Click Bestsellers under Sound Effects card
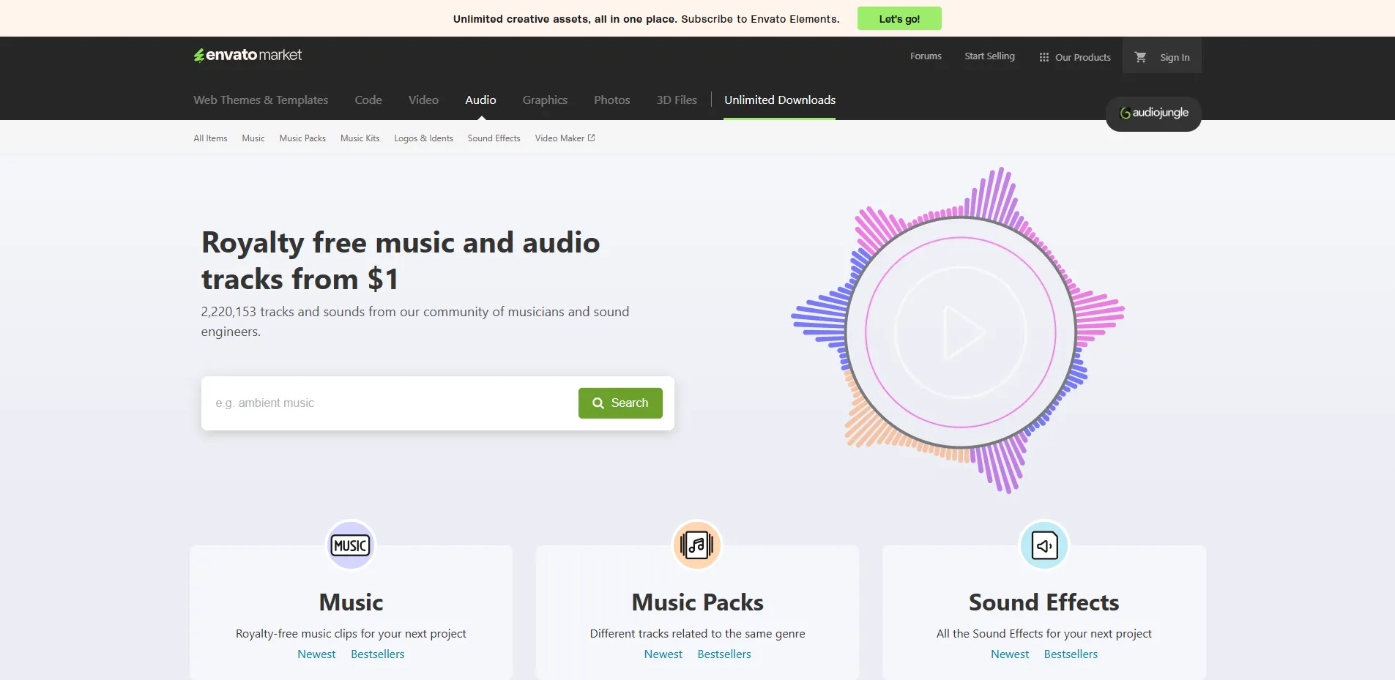This screenshot has width=1395, height=680. pyautogui.click(x=1071, y=654)
